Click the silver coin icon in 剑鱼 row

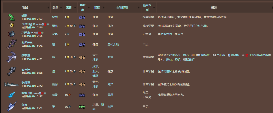click(x=69, y=107)
